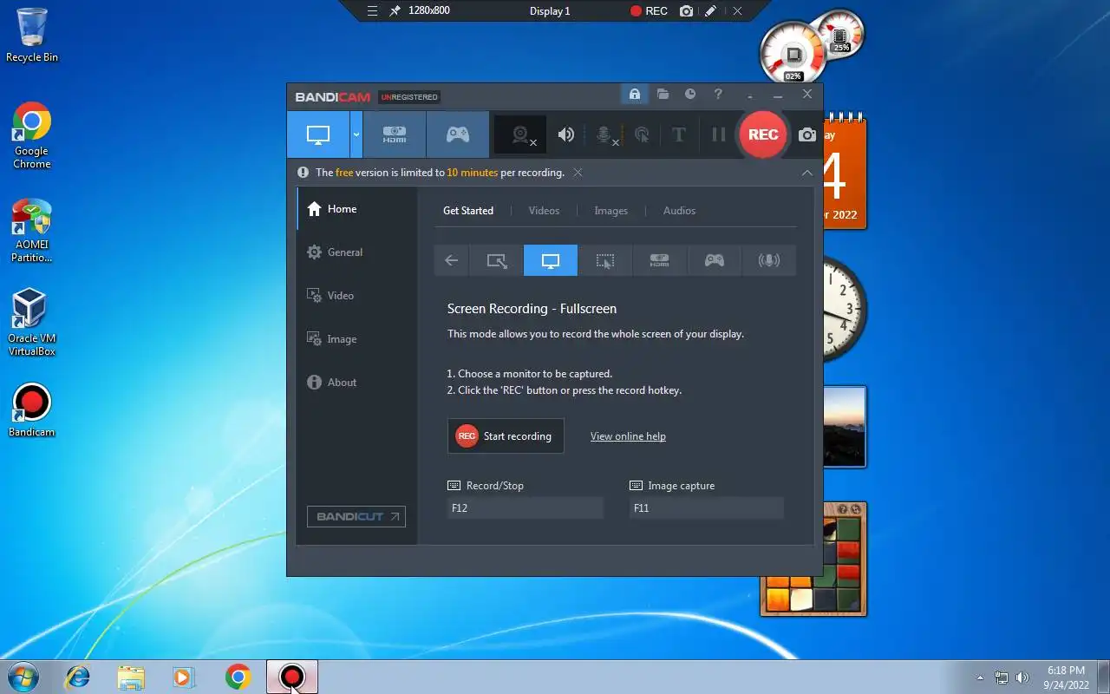Open the recording bar hamburger menu
1110x694 pixels.
click(372, 11)
